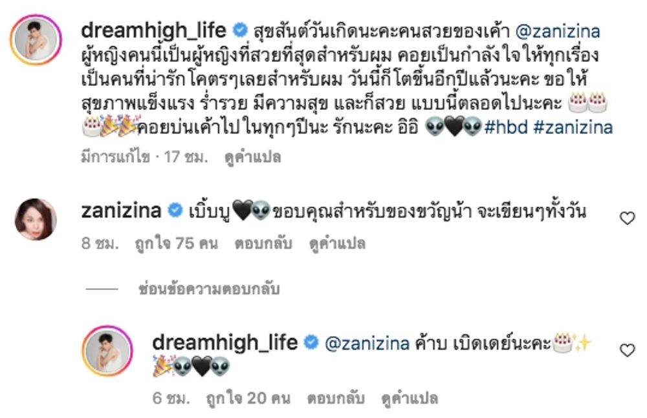
Task: Open the zanizina username in the comment
Action: click(x=121, y=211)
